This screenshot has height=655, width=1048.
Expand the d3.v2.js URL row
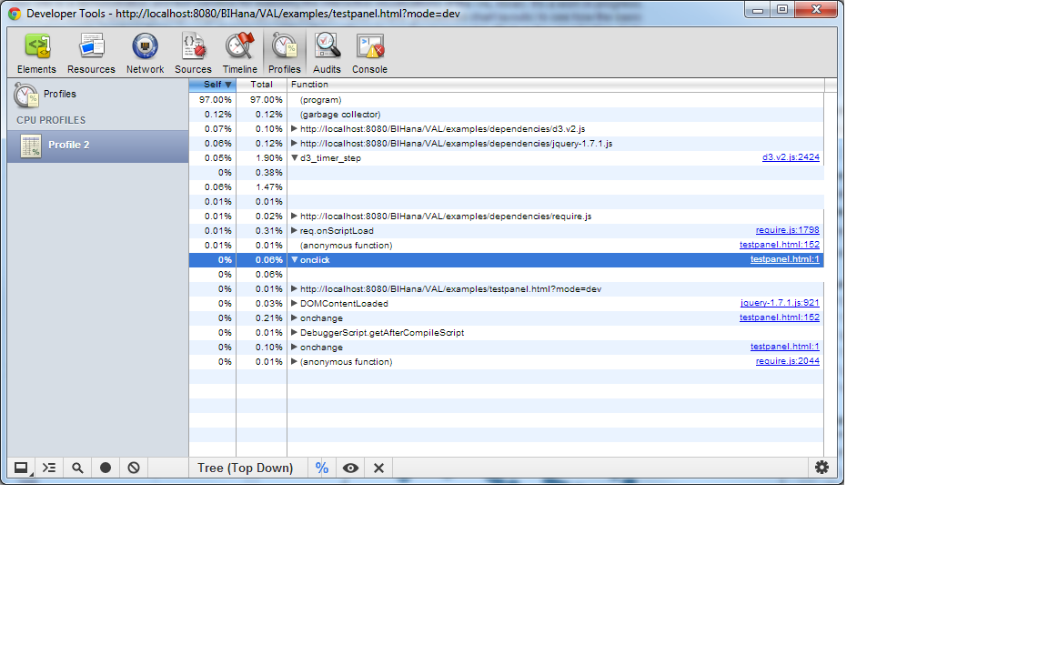294,128
